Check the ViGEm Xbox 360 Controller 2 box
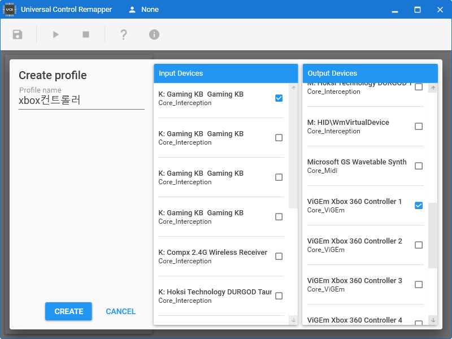Screen dimensions: 452x339 419,245
